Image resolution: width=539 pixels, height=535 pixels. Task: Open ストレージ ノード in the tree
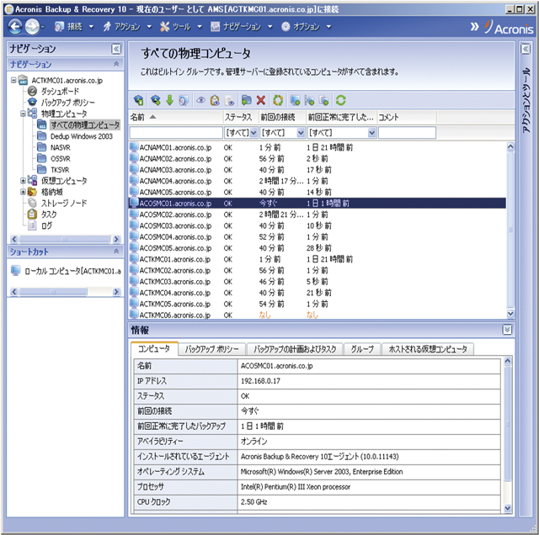[64, 204]
